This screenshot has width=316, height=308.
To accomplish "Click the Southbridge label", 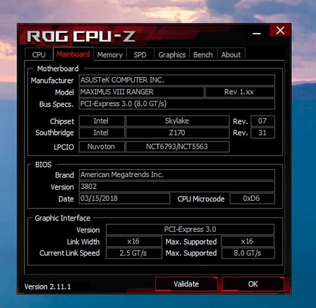I will click(x=55, y=133).
